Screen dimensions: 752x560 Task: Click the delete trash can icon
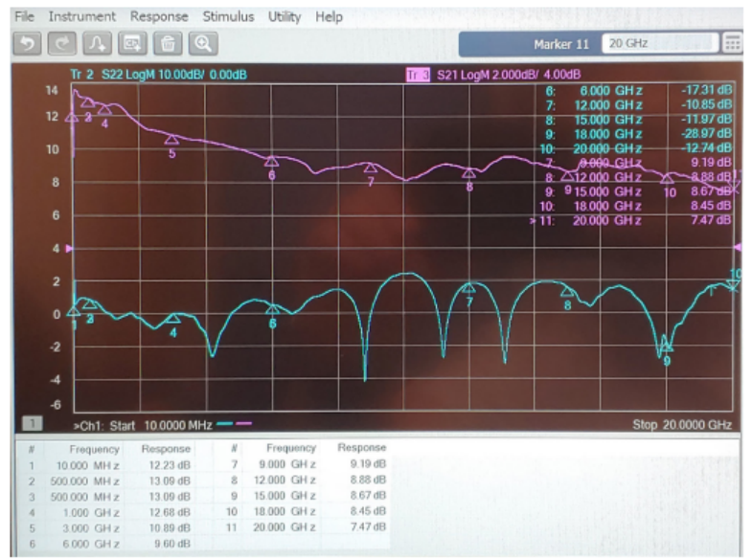tap(168, 43)
